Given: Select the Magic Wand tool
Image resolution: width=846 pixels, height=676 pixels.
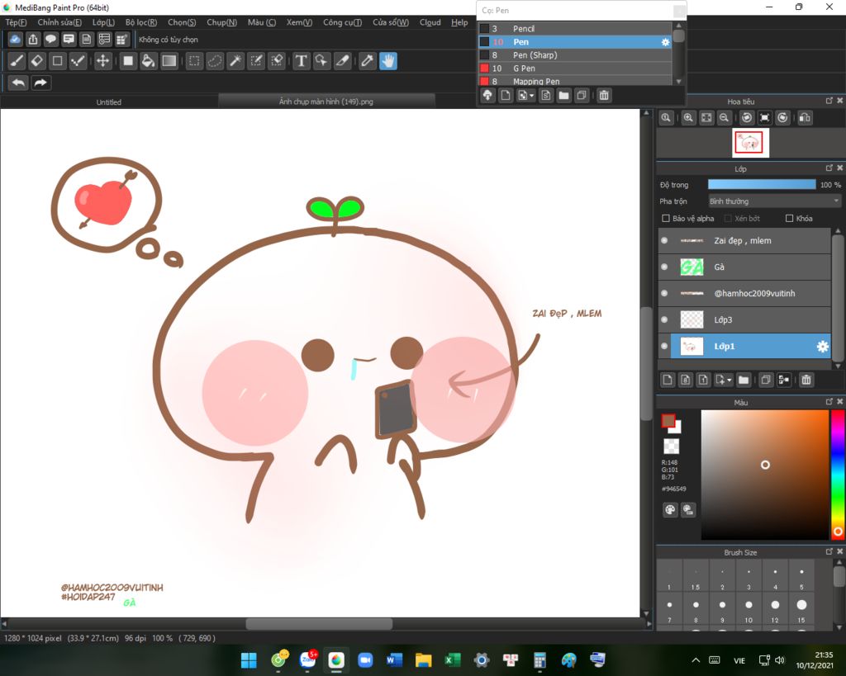Looking at the screenshot, I should 235,61.
